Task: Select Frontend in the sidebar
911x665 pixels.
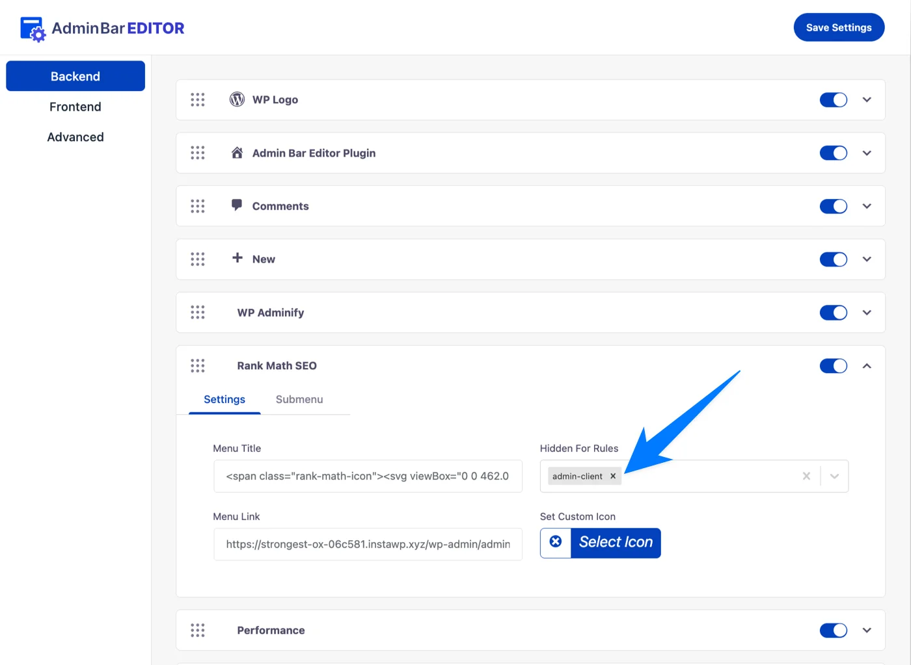Action: [75, 107]
